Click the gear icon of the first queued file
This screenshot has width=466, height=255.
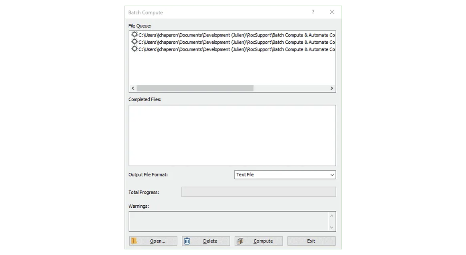tap(135, 34)
